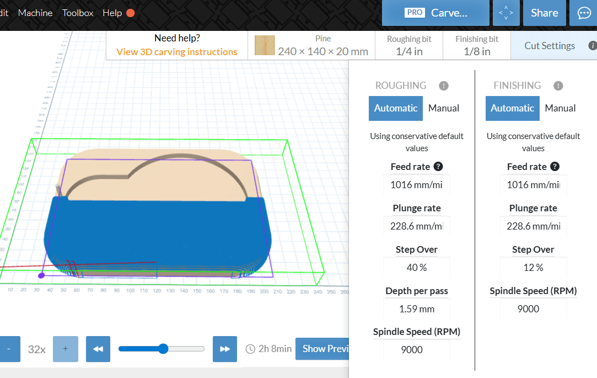Click the Cut Settings info icon
597x378 pixels.
593,46
